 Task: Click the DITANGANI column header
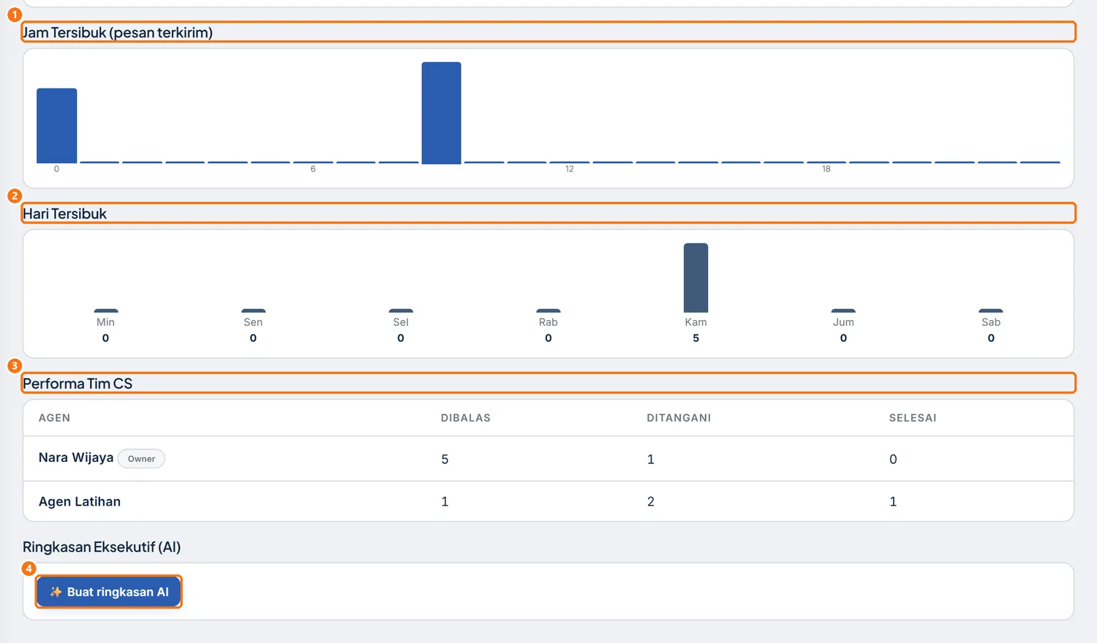point(679,418)
